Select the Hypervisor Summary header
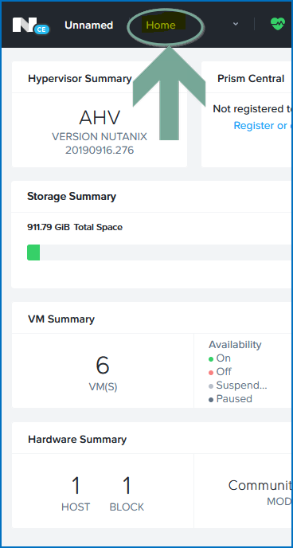The height and width of the screenshot is (548, 293). click(80, 79)
